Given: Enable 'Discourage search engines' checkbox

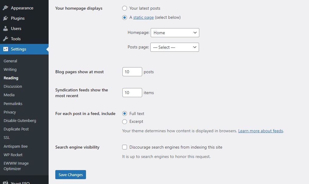Looking at the screenshot, I should (x=125, y=147).
